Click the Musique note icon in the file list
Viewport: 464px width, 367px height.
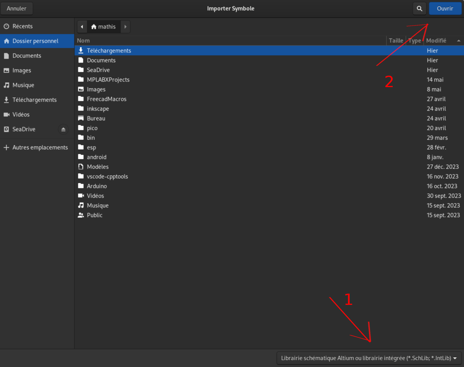click(x=81, y=205)
